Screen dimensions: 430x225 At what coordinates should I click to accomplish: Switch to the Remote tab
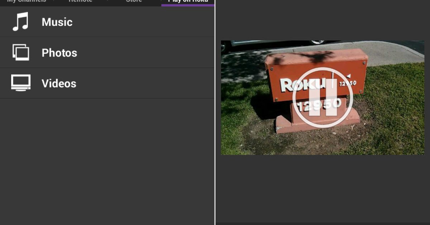80,1
